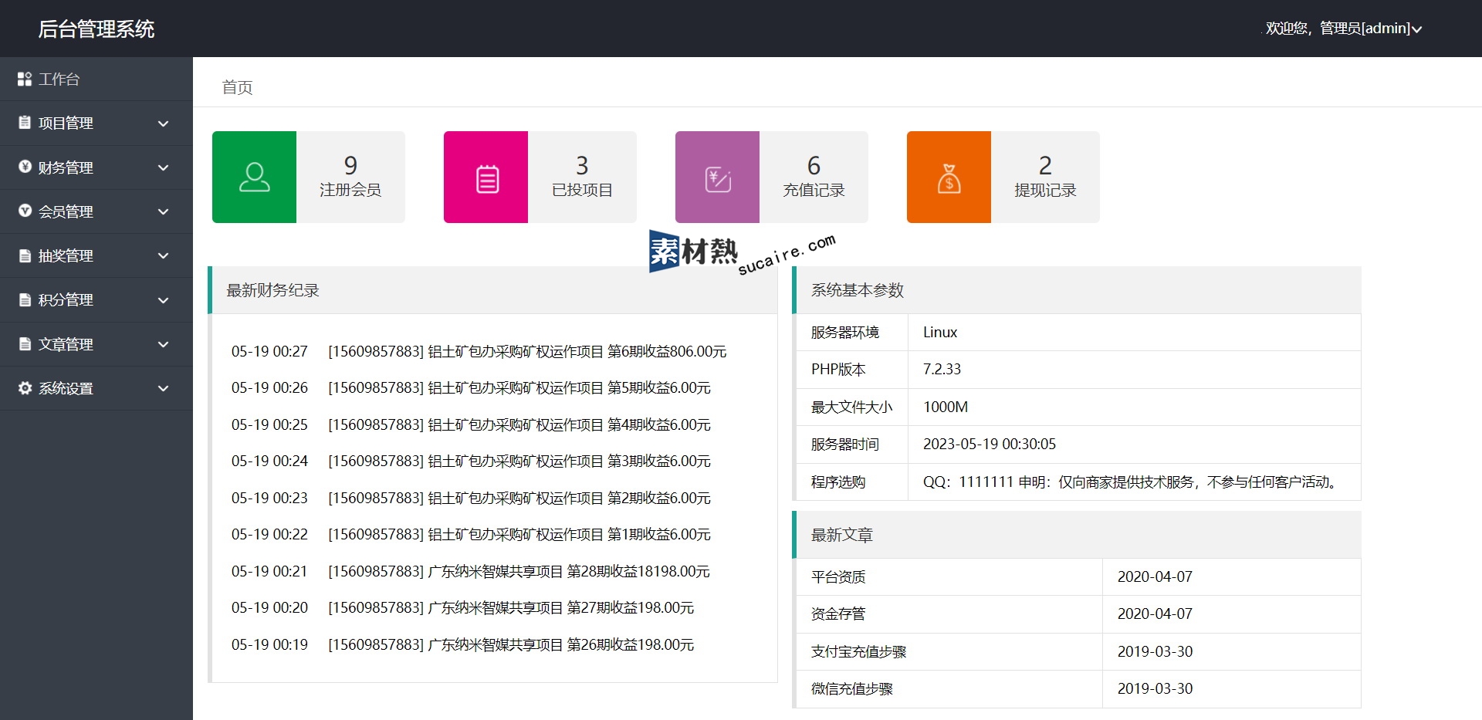Click the 后台管理系统 title
Image resolution: width=1482 pixels, height=720 pixels.
point(96,29)
